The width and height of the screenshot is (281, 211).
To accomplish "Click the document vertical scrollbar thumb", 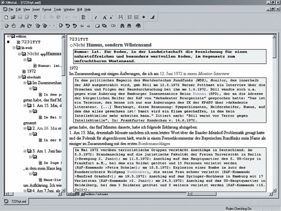I will point(274,49).
